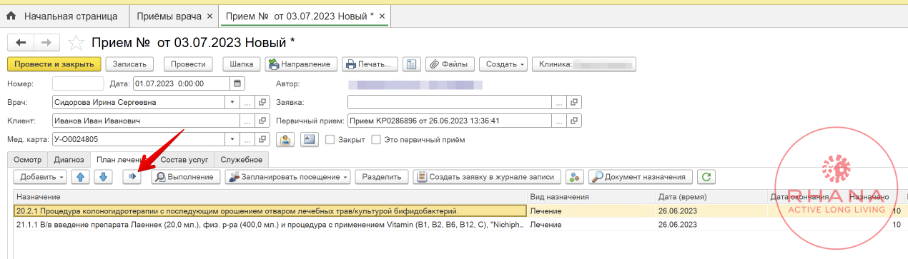Click the image icon button near Закрыт
908x259 pixels.
pyautogui.click(x=309, y=139)
